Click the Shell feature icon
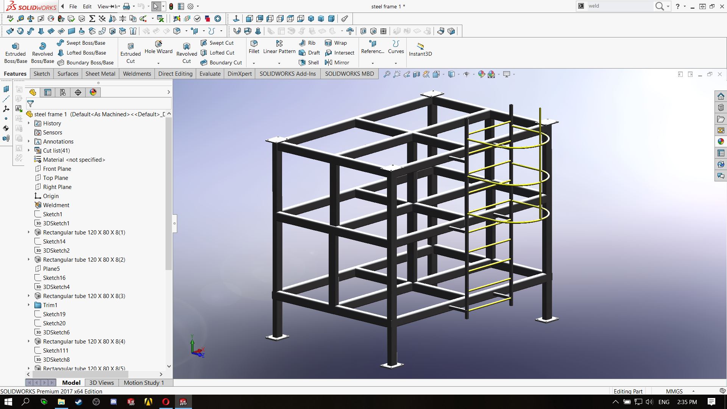Screen dimensions: 727x409 pyautogui.click(x=309, y=62)
